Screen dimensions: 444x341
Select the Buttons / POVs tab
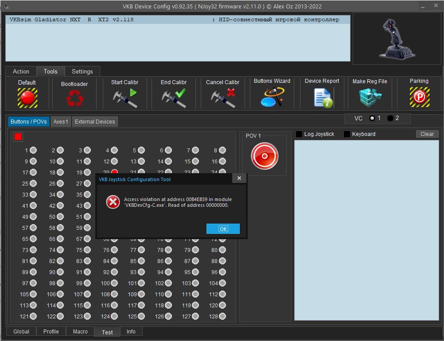[29, 122]
